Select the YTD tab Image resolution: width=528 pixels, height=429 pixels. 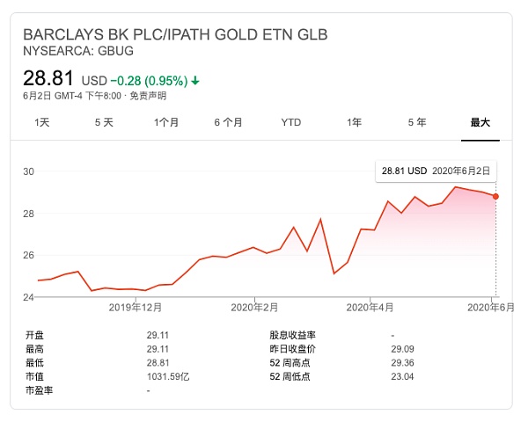click(291, 122)
